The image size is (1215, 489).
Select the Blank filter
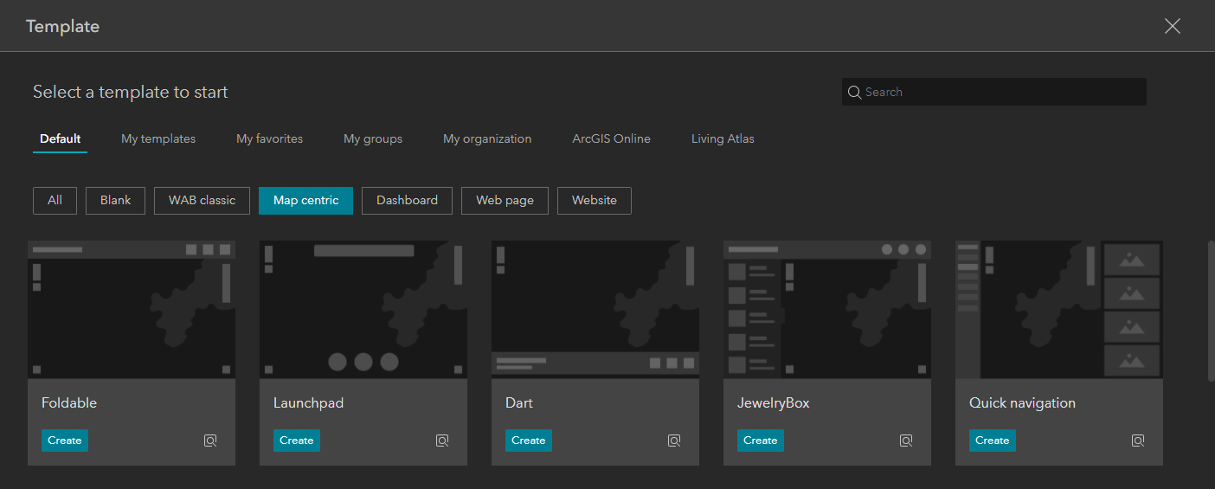tap(116, 200)
